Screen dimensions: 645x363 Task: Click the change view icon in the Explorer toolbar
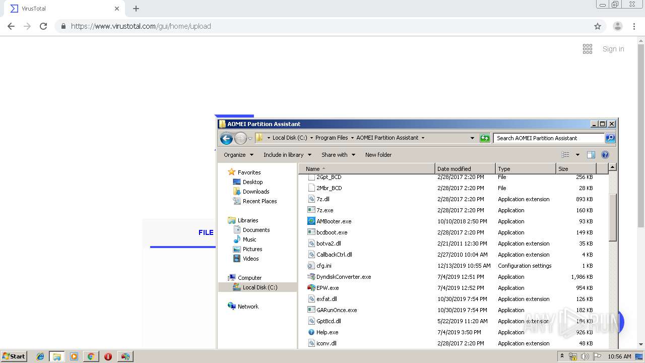[565, 155]
